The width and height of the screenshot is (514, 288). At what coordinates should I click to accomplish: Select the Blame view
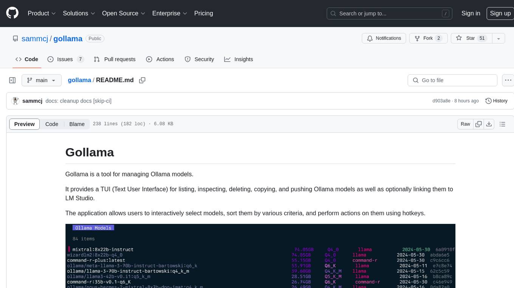(77, 124)
